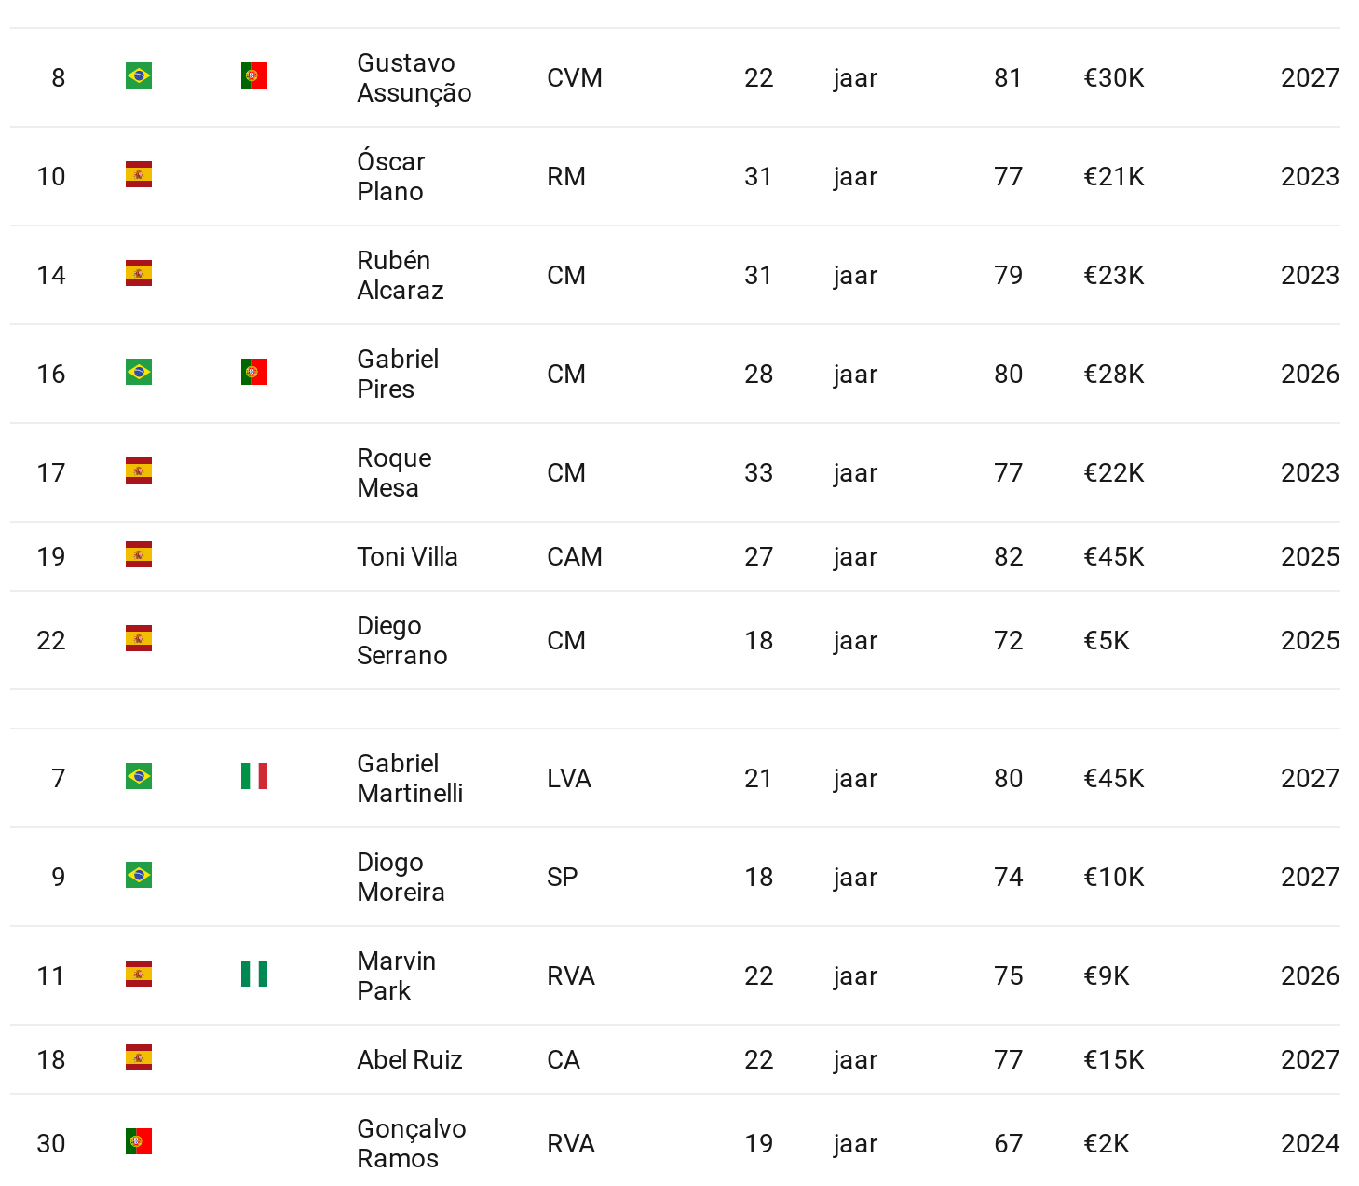Click Spain flag beside Abel Ruiz
Image resolution: width=1359 pixels, height=1186 pixels.
(139, 1057)
